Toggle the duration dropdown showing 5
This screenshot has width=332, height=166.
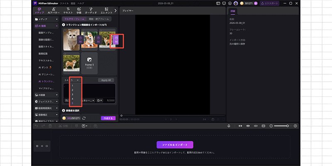pyautogui.click(x=75, y=80)
